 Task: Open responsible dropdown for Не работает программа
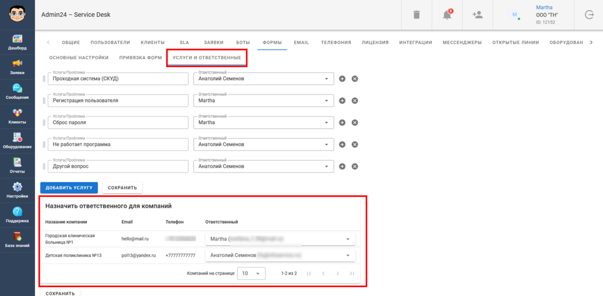[x=327, y=145]
